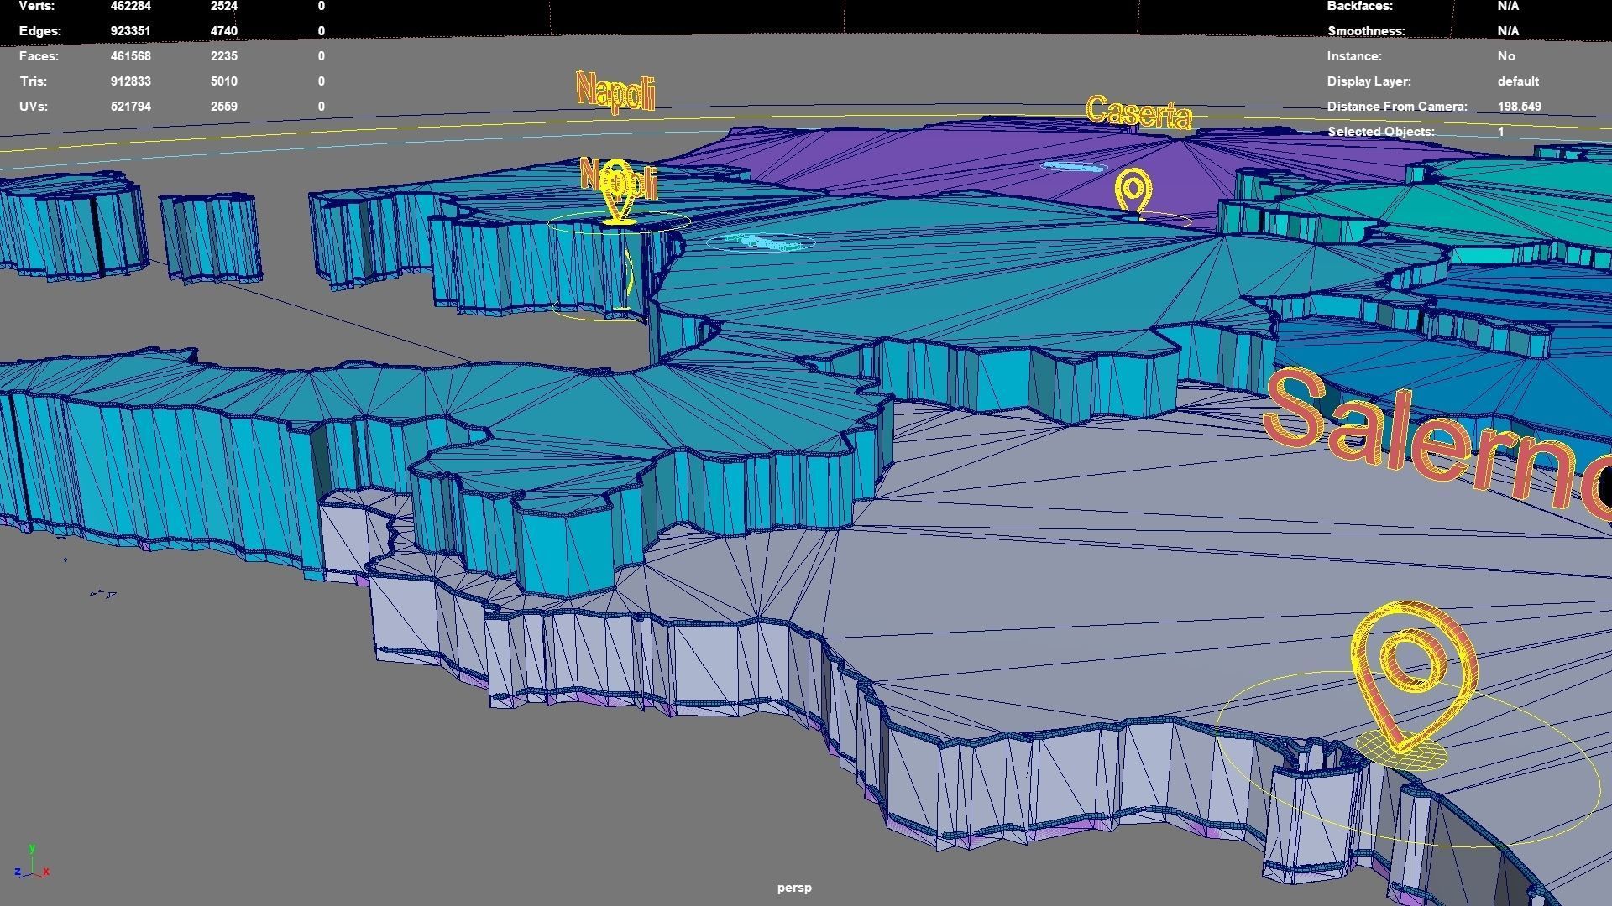The image size is (1612, 906).
Task: Click the Backfaces HUD label
Action: click(x=1359, y=7)
